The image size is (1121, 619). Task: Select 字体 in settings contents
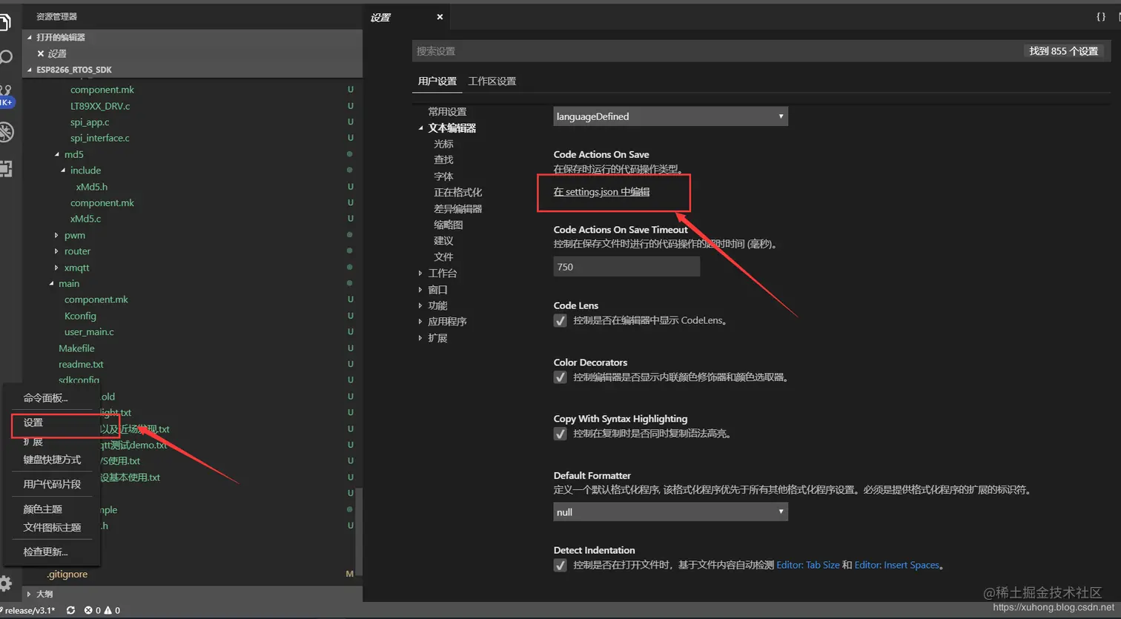(x=443, y=176)
